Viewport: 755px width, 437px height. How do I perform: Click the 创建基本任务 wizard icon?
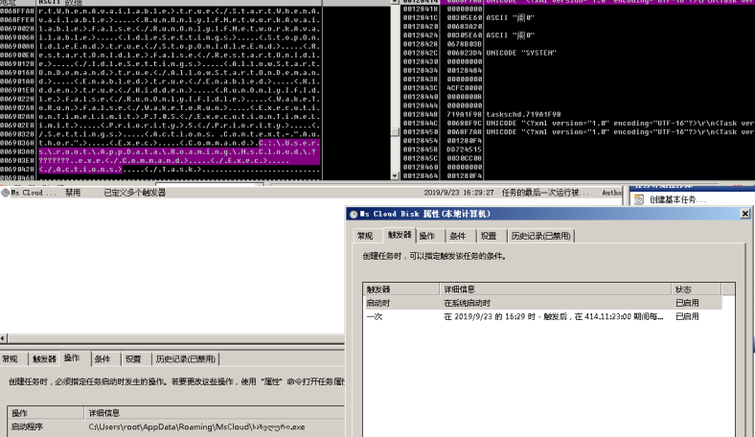coord(639,199)
